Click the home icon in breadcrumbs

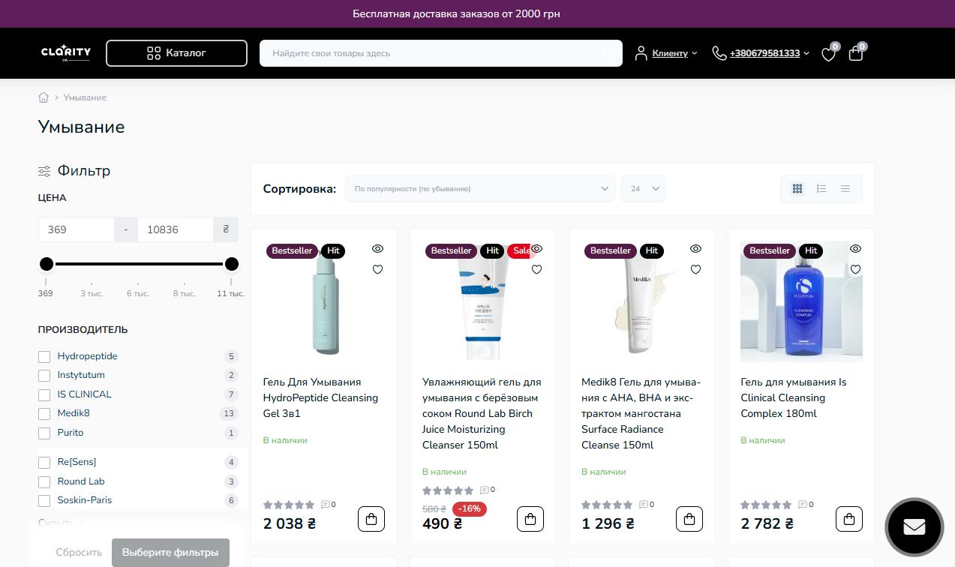click(x=44, y=97)
